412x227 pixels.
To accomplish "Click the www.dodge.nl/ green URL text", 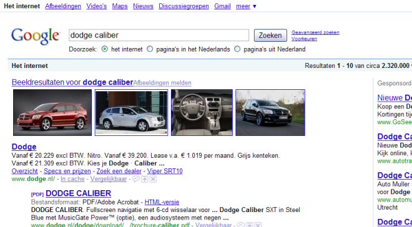I will (33, 179).
